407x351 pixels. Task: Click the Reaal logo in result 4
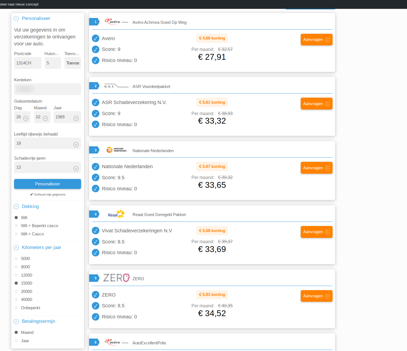[x=116, y=214]
